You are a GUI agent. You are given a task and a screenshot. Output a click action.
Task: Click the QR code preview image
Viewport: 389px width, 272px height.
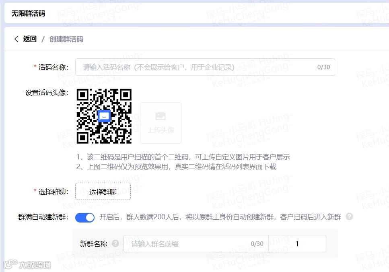[x=104, y=116]
